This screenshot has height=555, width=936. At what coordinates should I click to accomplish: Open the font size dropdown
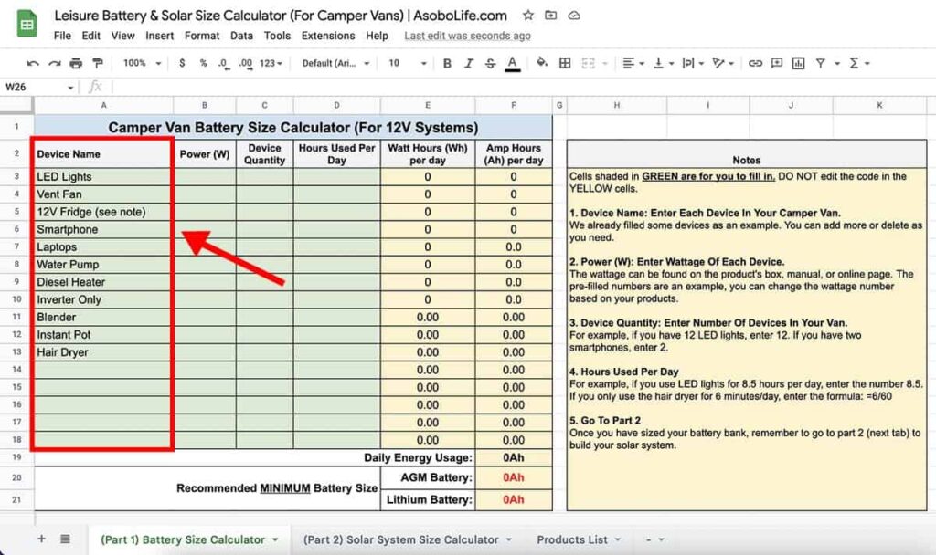(407, 63)
